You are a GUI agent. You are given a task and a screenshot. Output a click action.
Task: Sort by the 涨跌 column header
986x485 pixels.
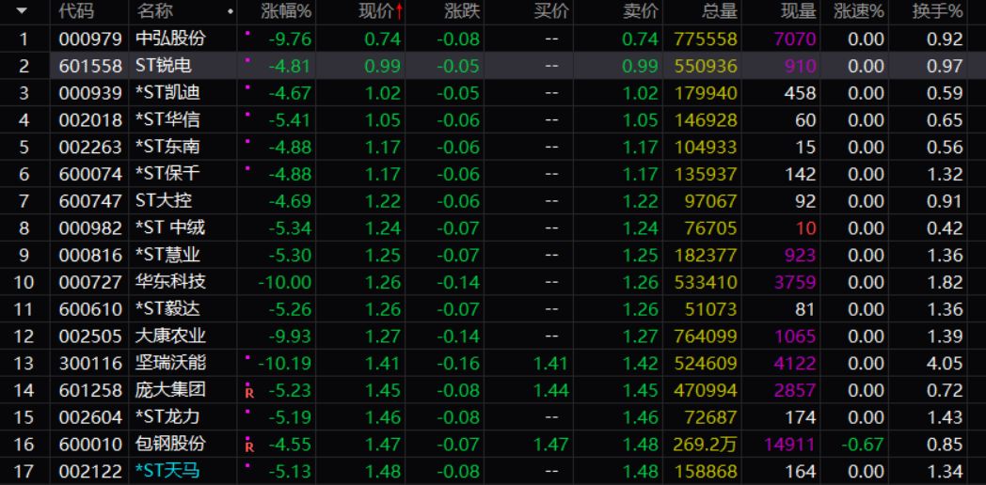point(462,10)
